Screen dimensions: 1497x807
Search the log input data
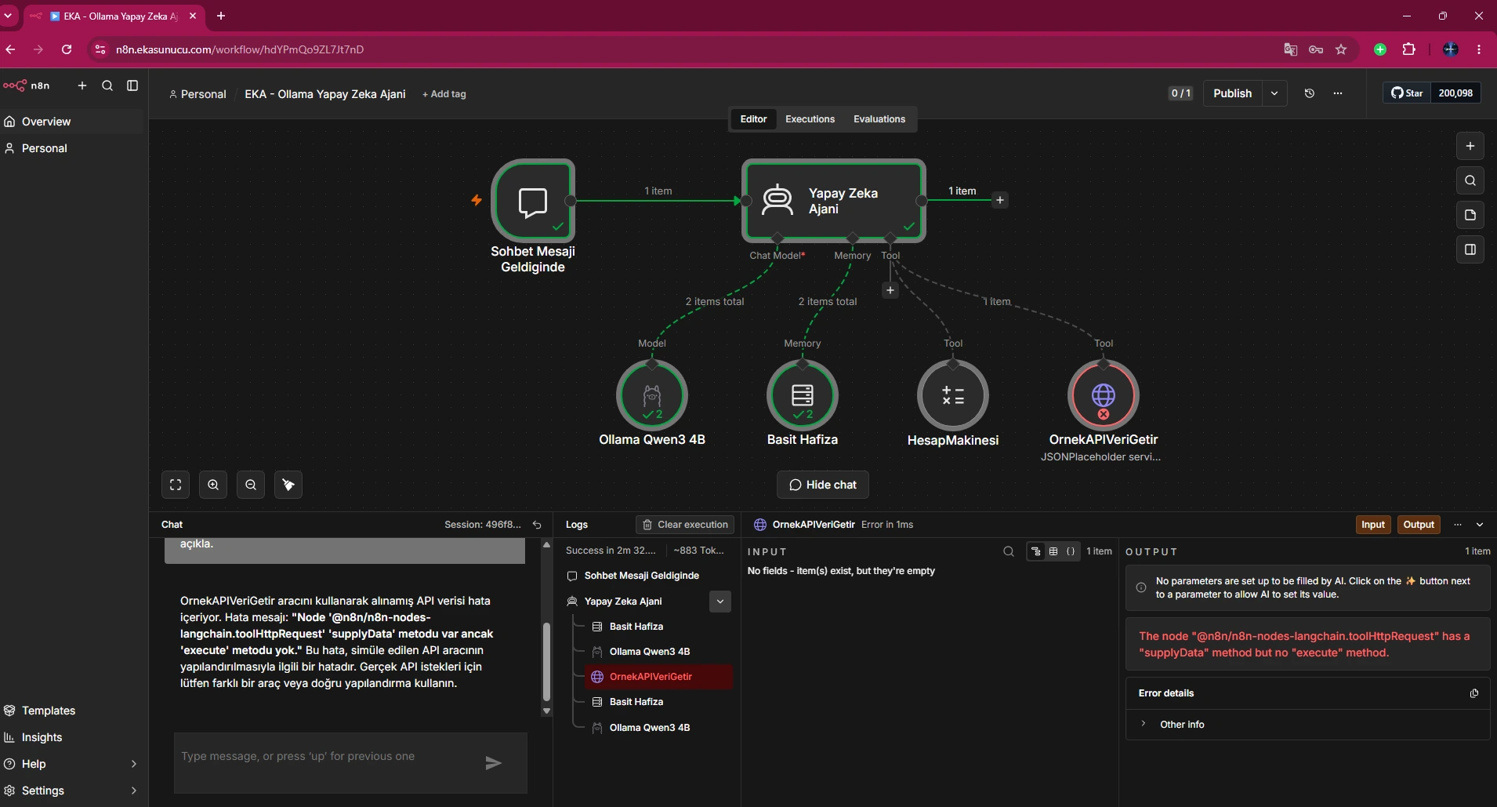[x=1009, y=551]
